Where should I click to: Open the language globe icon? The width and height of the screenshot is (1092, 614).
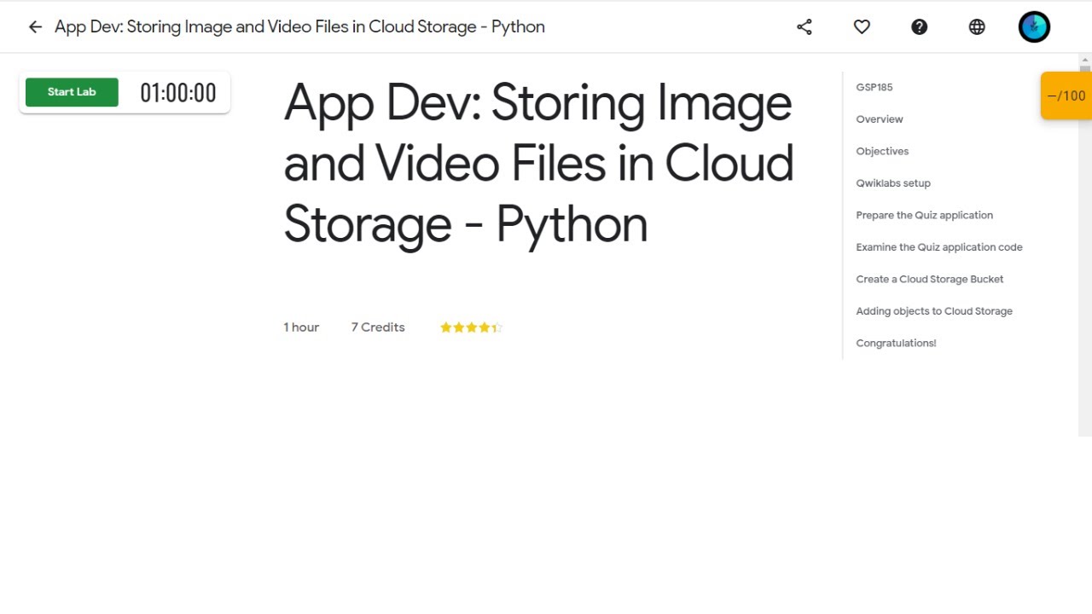pos(977,27)
